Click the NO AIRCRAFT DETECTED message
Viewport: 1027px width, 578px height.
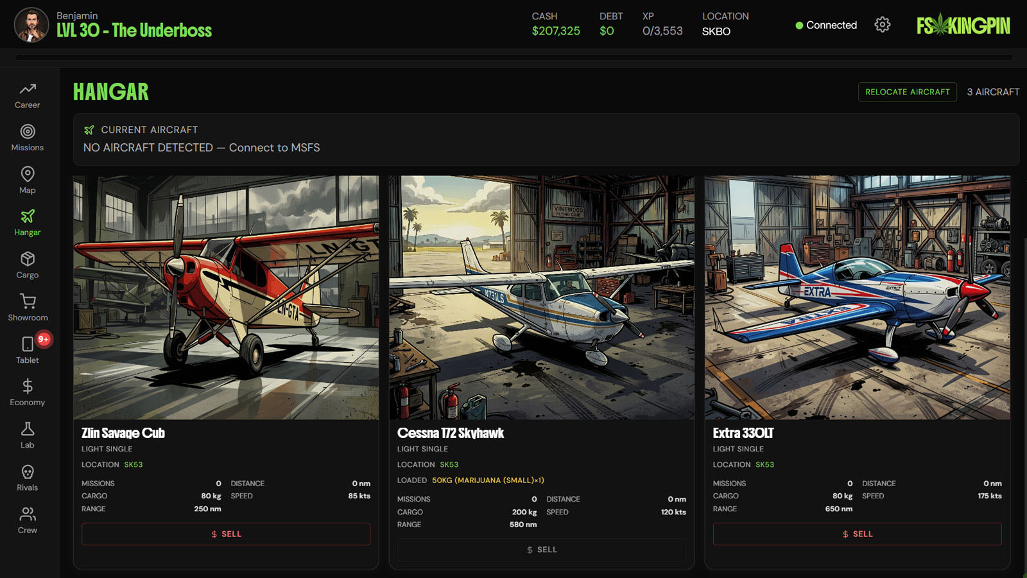point(202,148)
